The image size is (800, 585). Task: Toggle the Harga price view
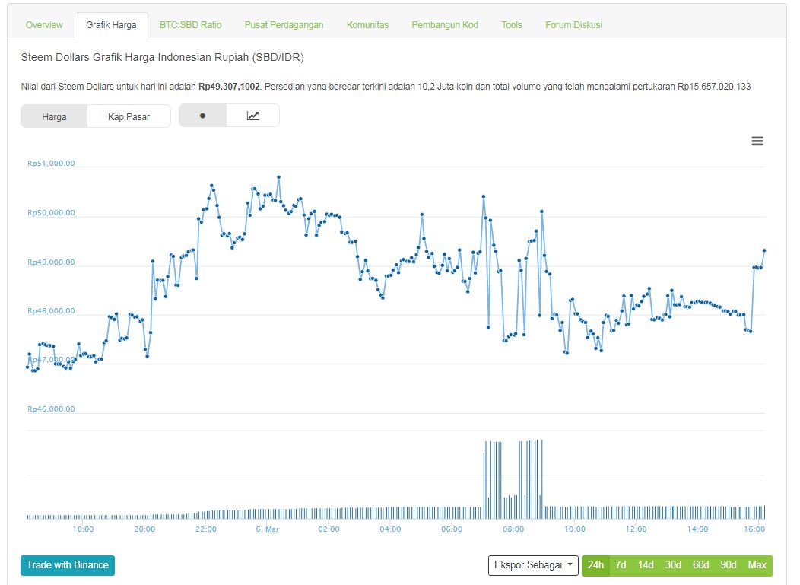[x=54, y=116]
